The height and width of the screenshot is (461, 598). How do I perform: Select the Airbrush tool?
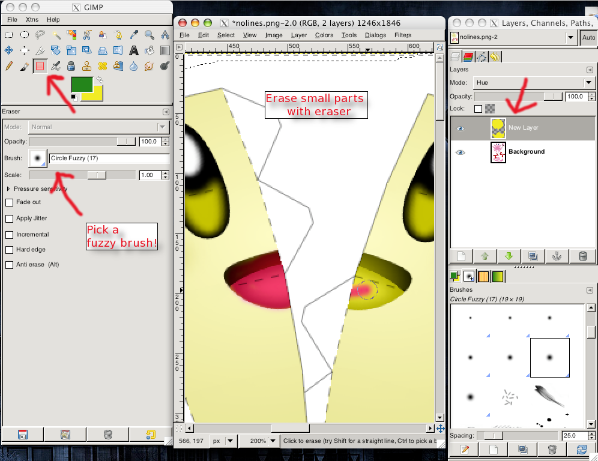pos(56,66)
